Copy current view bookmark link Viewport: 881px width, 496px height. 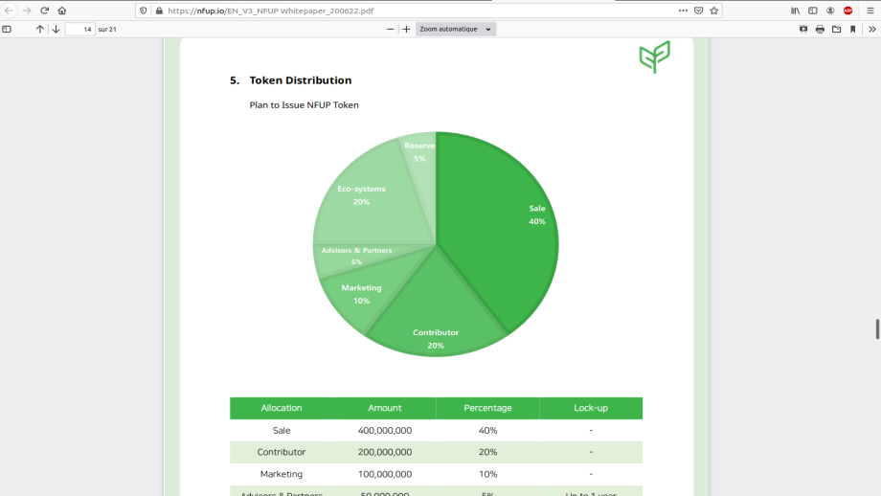(x=853, y=30)
